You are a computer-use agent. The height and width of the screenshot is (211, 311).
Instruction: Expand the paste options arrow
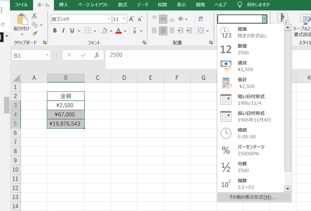(22, 34)
